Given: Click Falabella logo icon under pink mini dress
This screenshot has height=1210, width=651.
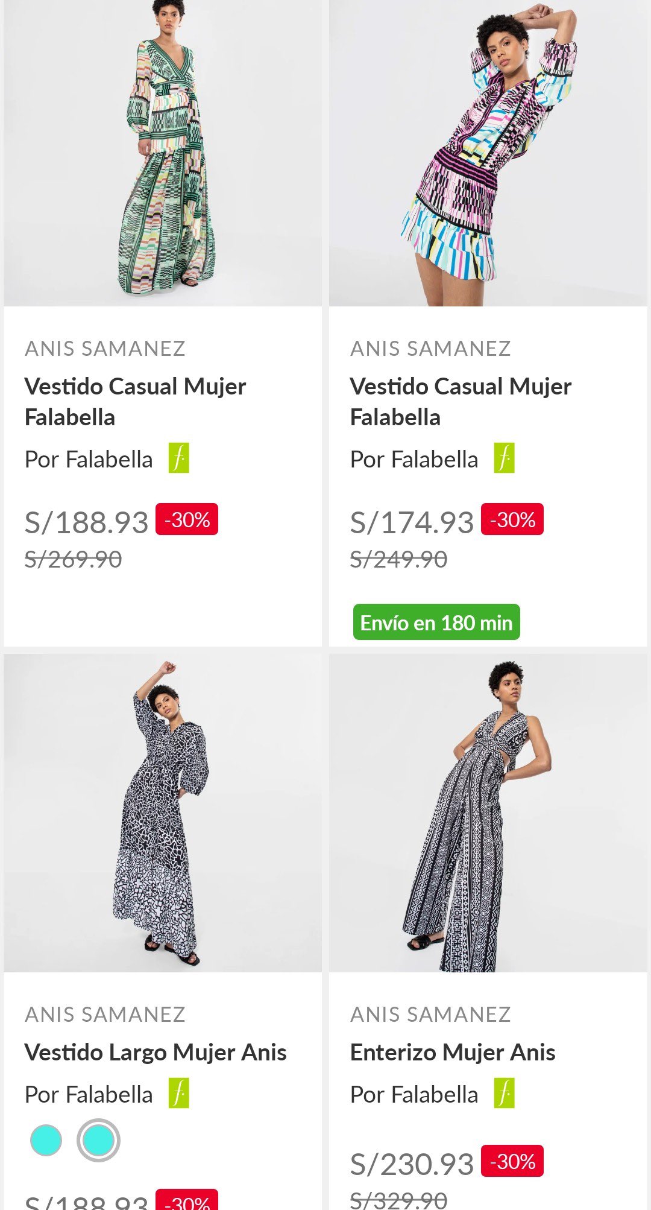Looking at the screenshot, I should tap(504, 458).
